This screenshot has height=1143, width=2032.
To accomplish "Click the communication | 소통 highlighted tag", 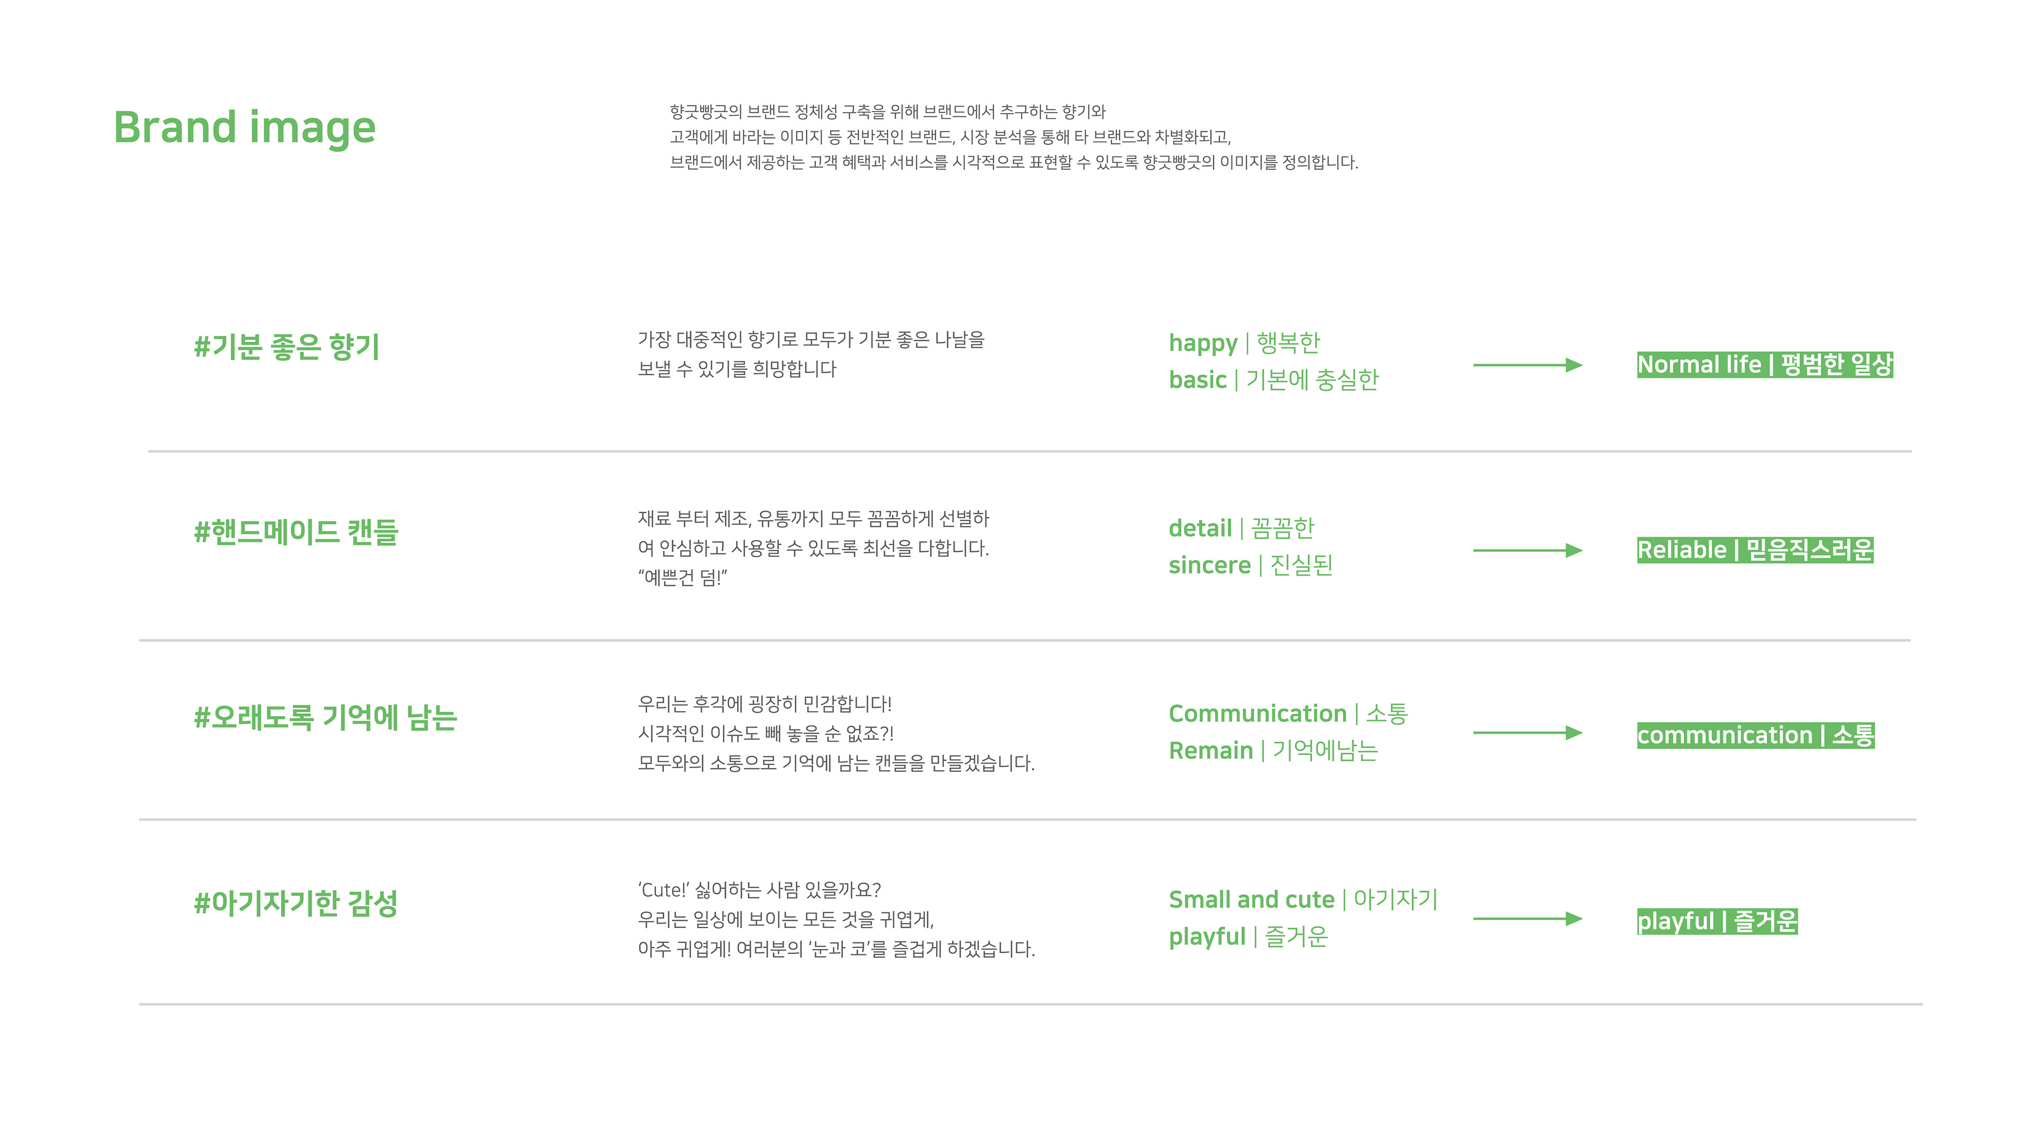I will [x=1756, y=735].
